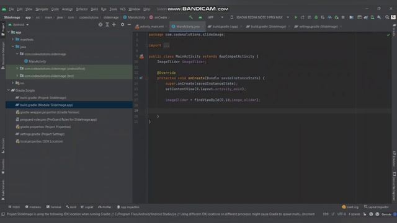This screenshot has width=397, height=223.
Task: Open the VCS menu
Action: (123, 9)
